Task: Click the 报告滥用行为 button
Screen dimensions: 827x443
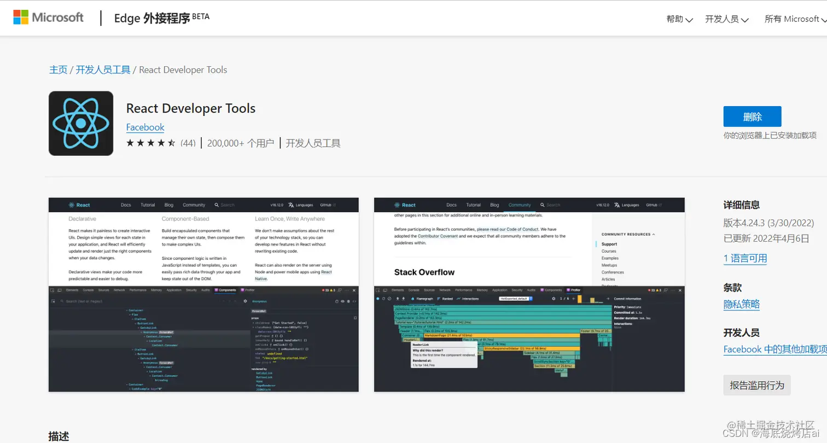Action: click(757, 385)
